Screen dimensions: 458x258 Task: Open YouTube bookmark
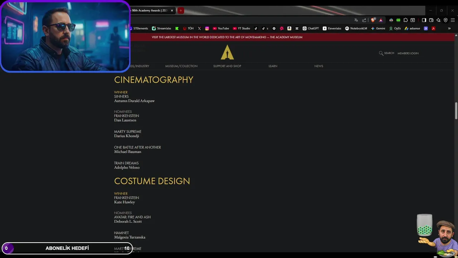pyautogui.click(x=221, y=28)
